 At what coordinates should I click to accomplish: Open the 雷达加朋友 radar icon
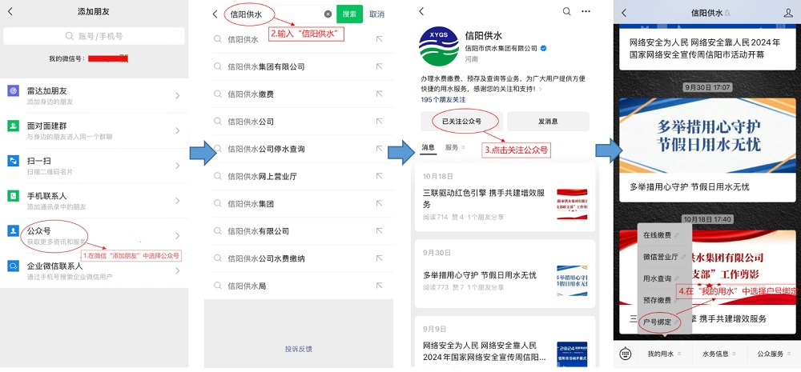pyautogui.click(x=14, y=92)
